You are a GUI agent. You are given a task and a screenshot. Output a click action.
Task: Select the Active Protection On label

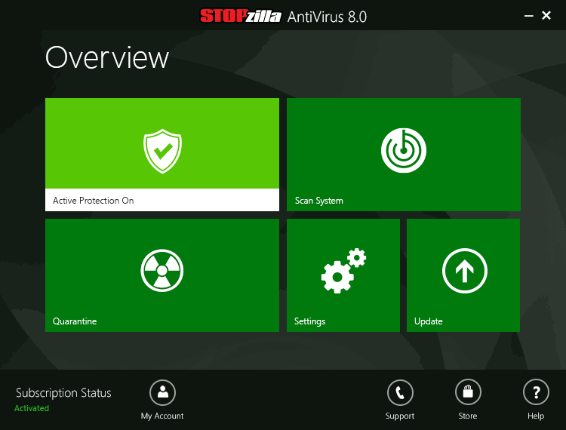click(x=93, y=201)
